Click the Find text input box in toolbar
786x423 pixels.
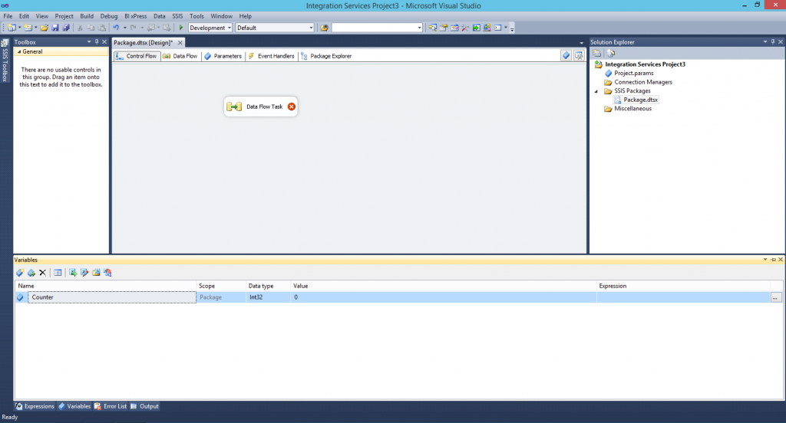374,28
